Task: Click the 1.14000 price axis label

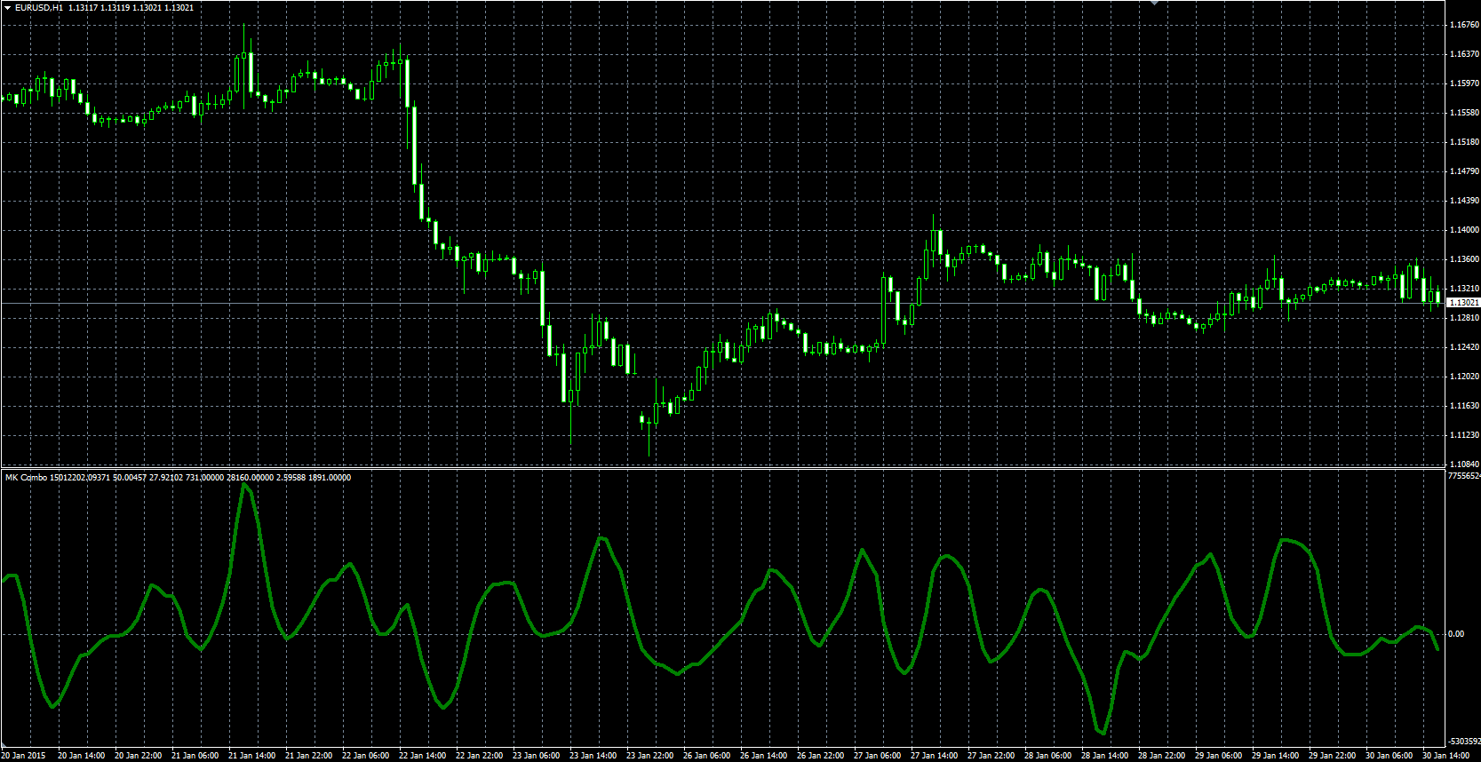Action: pyautogui.click(x=1464, y=230)
